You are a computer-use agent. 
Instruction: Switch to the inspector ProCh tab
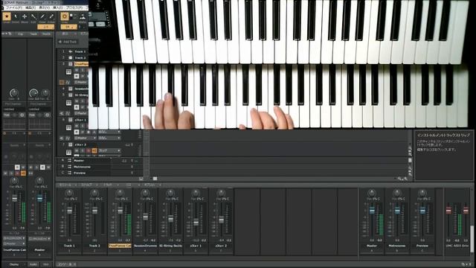point(47,34)
